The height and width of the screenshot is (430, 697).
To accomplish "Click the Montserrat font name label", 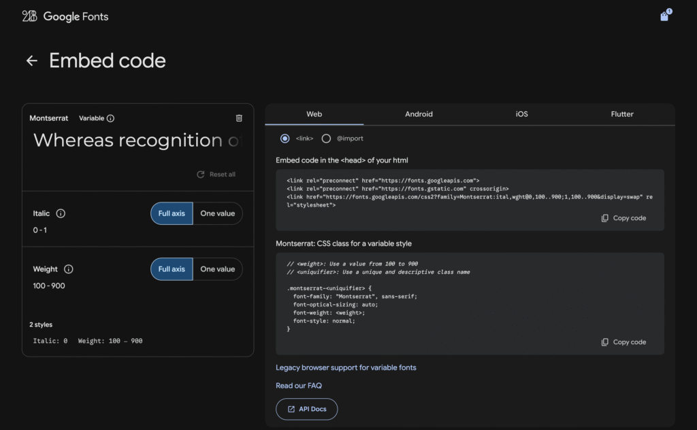I will coord(49,118).
